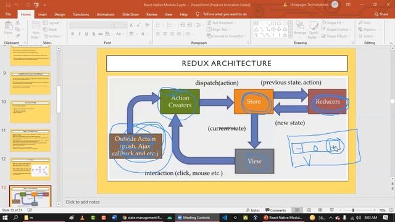Viewport: 395px width, 222px height.
Task: Click Center alignment paragraph icon
Action: pos(165,34)
